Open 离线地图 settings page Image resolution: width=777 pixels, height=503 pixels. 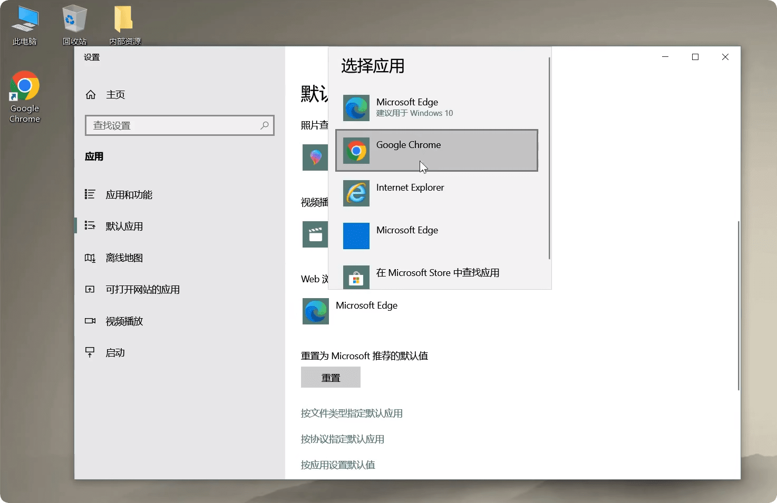pos(124,258)
